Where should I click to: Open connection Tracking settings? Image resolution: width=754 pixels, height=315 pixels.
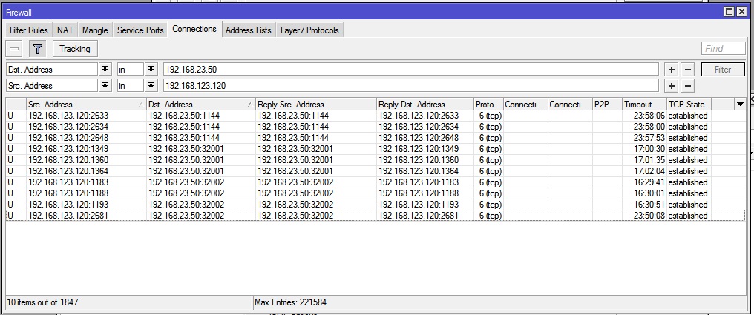[74, 48]
